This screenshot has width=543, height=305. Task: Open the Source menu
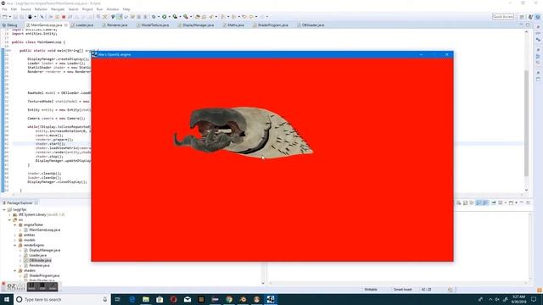[25, 9]
